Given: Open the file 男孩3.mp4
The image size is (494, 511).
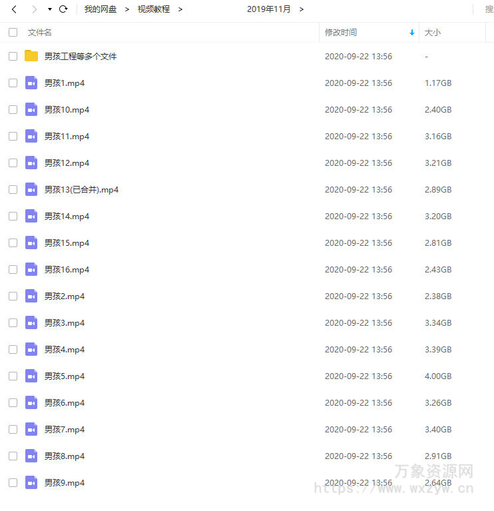Looking at the screenshot, I should 65,322.
